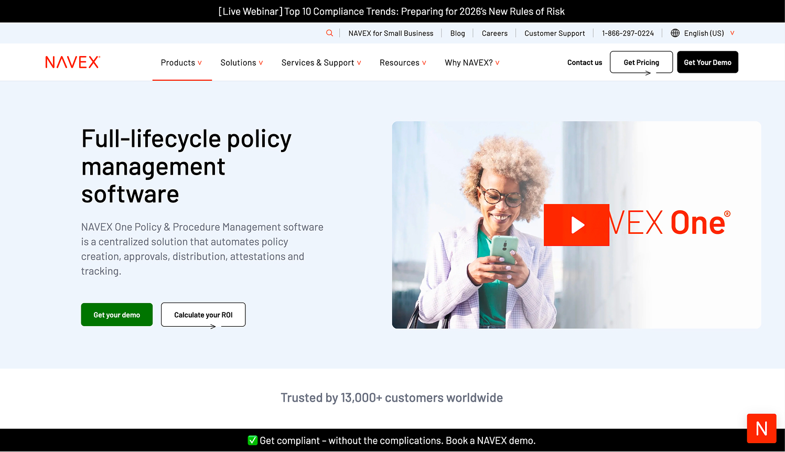Open the Products dropdown menu
This screenshot has height=452, width=785.
pyautogui.click(x=182, y=62)
